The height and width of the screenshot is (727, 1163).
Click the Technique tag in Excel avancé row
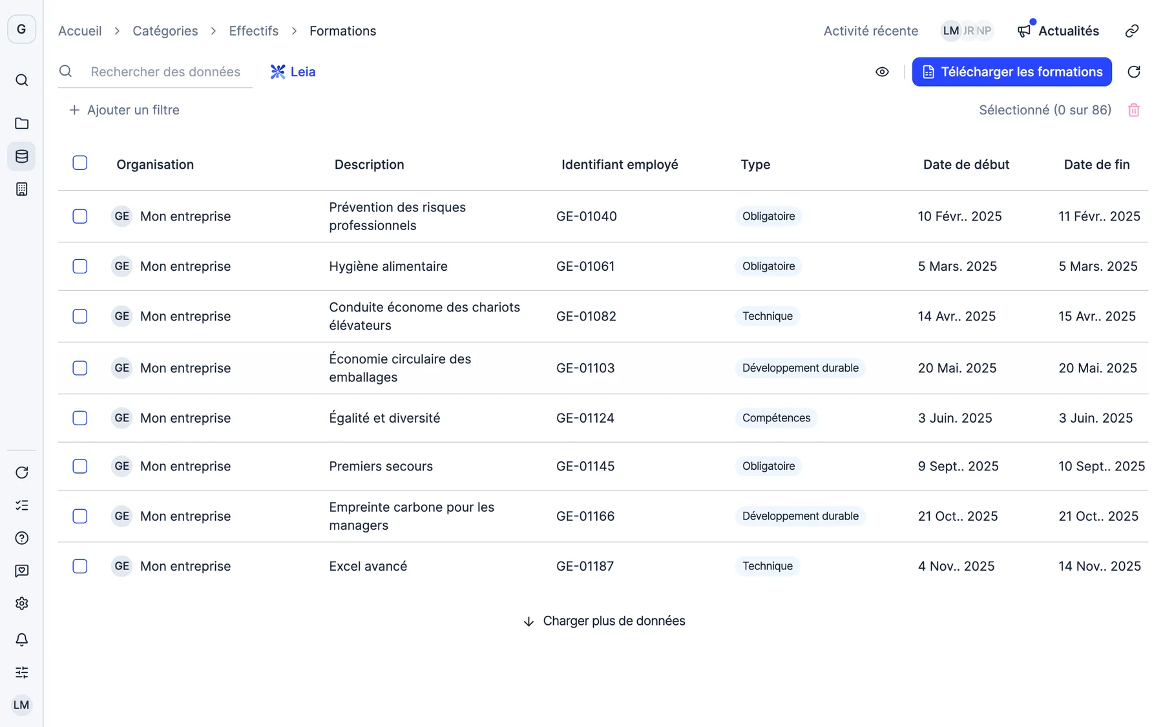768,566
